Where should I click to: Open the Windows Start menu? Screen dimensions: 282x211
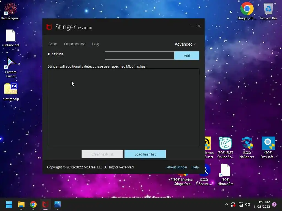pos(9,204)
